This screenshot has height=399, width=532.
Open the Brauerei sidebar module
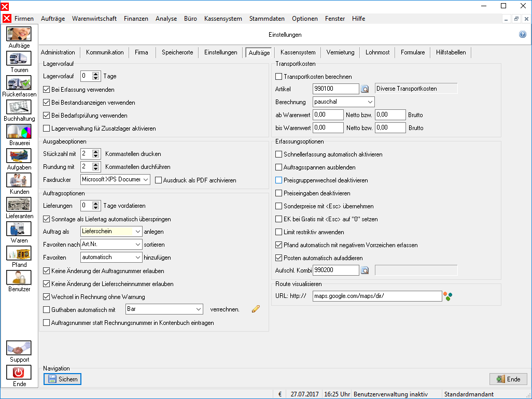[19, 132]
